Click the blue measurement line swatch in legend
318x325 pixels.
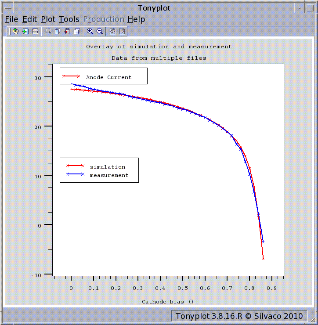click(x=75, y=174)
